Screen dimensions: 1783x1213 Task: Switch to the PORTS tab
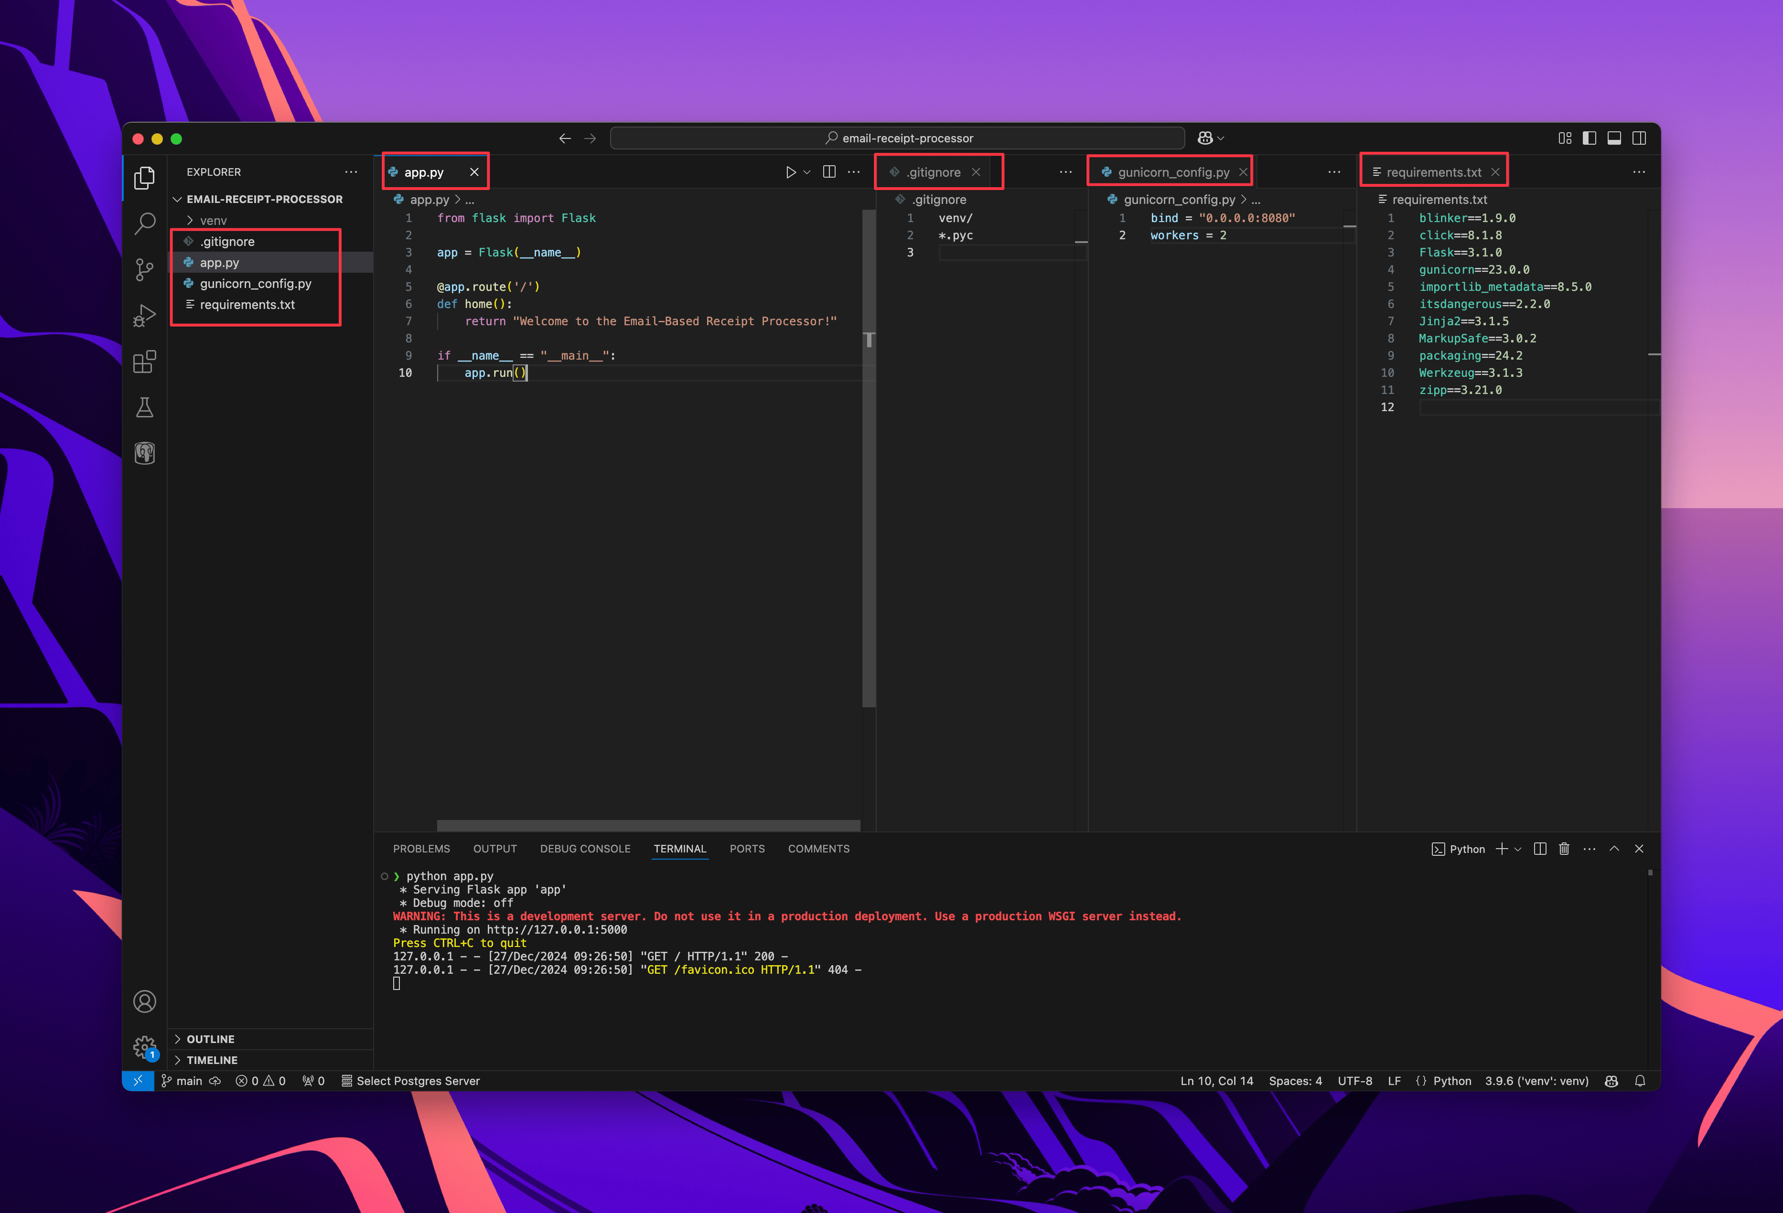(x=746, y=849)
